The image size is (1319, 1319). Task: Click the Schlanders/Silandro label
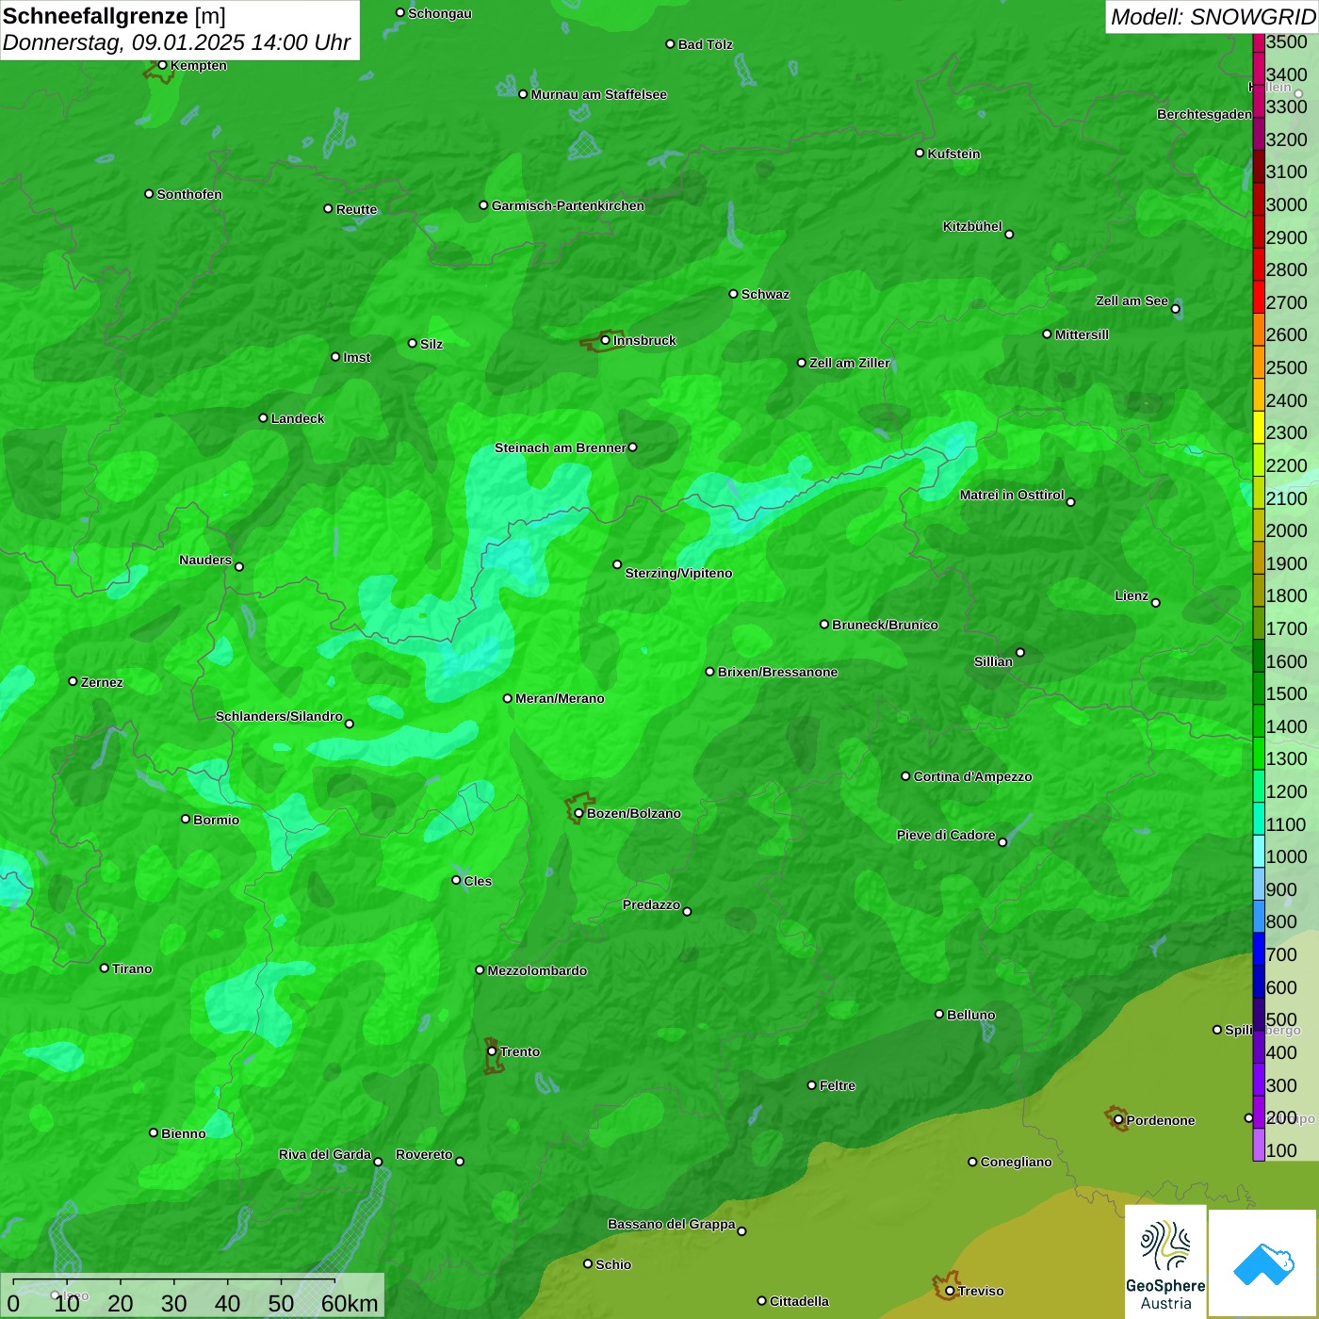pyautogui.click(x=279, y=716)
